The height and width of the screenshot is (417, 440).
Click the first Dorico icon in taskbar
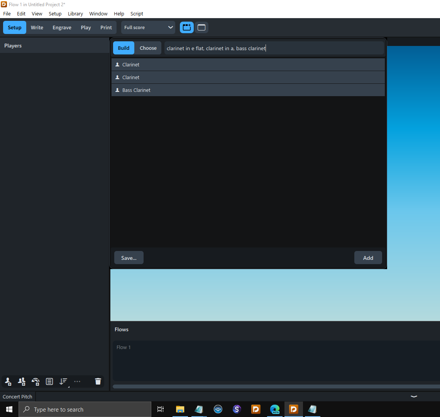coord(256,409)
